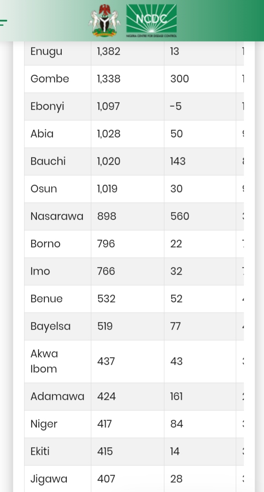Select Ebonyi's -5 value cell
264x492 pixels.
(x=176, y=107)
